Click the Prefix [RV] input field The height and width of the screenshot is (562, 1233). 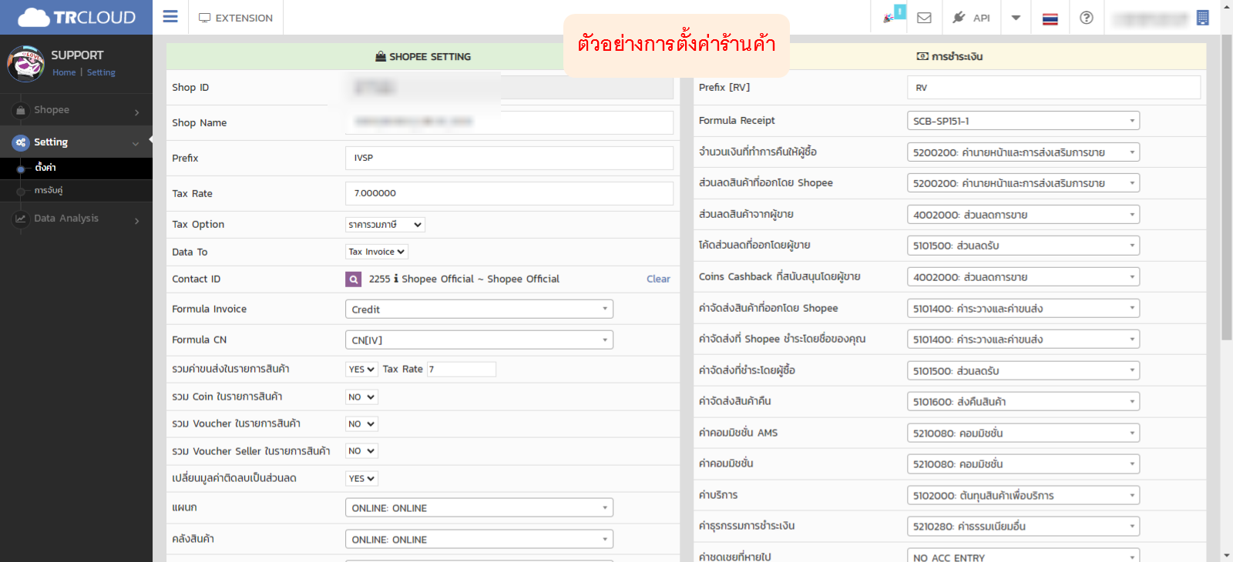[x=1053, y=87]
